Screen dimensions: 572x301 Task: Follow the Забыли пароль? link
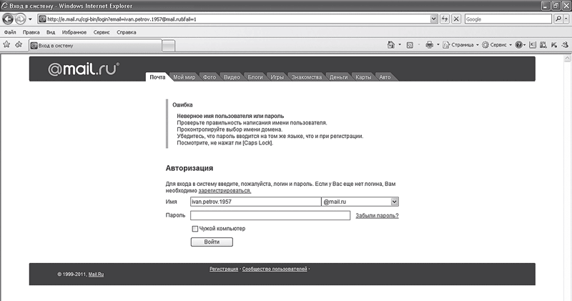[377, 216]
